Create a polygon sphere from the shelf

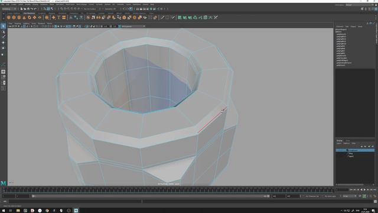tap(9, 17)
